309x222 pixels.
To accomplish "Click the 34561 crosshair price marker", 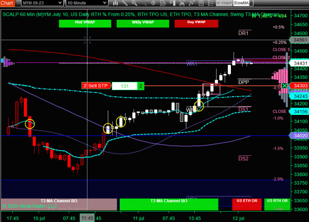I will point(300,40).
